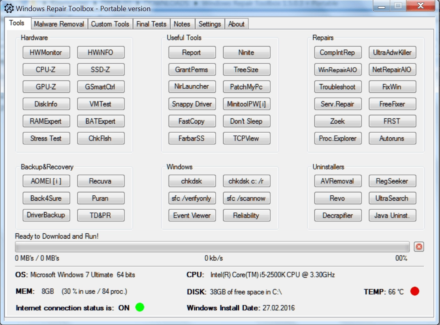This screenshot has height=325, width=440.
Task: Launch TreeSize
Action: pos(246,70)
